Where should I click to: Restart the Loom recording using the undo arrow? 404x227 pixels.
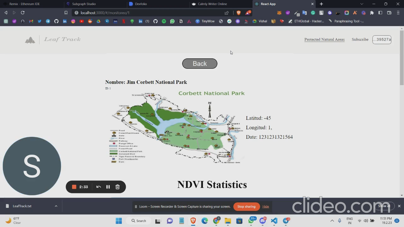98,187
